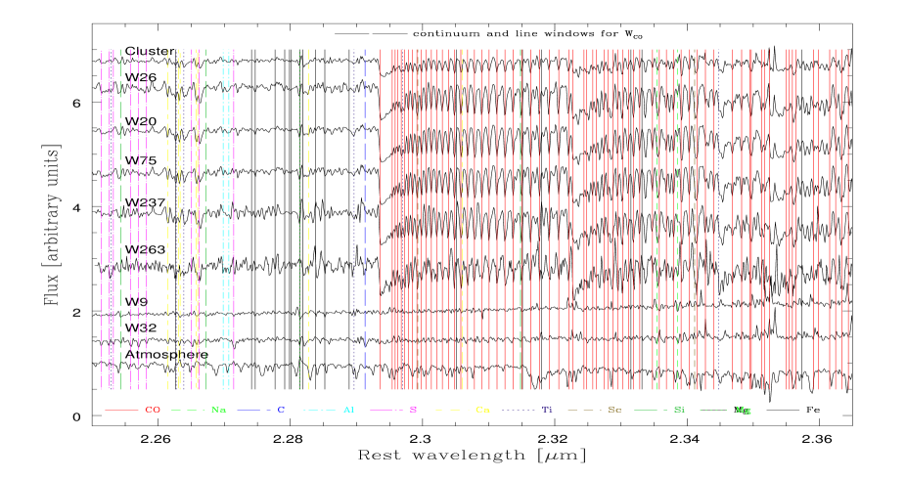The width and height of the screenshot is (906, 480).
Task: Click the cyan Al line sample in legend
Action: click(319, 411)
